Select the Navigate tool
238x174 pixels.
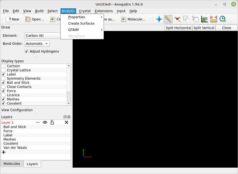(159, 19)
